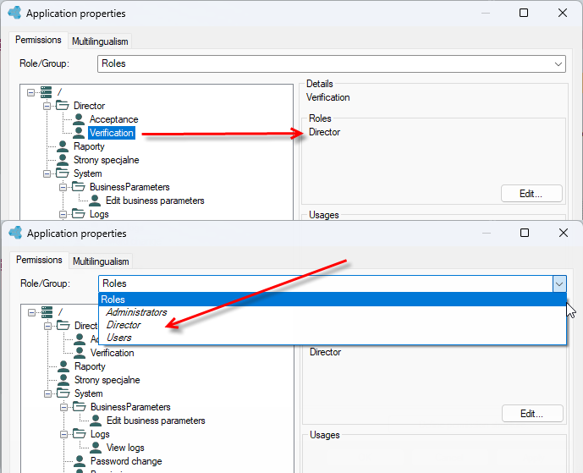Screen dimensions: 583x473
Task: Click the Raporty user icon in lower window
Action: (63, 366)
